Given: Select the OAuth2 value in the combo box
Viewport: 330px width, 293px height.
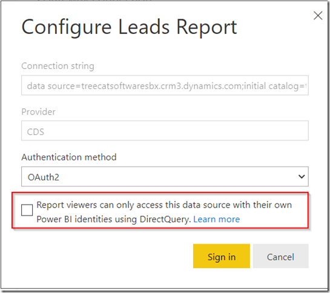Looking at the screenshot, I should pyautogui.click(x=44, y=177).
